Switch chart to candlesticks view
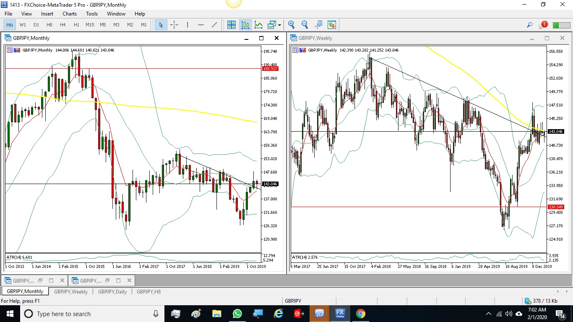 245,25
